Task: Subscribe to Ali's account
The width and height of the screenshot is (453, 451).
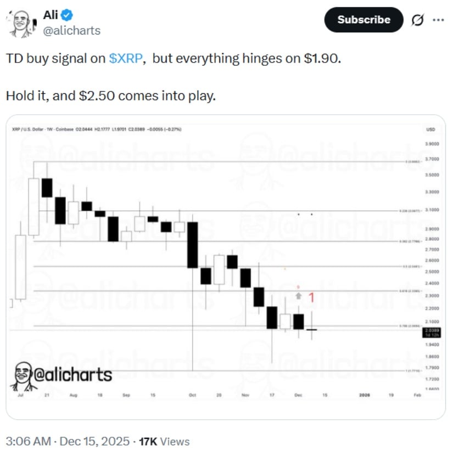Action: 363,20
